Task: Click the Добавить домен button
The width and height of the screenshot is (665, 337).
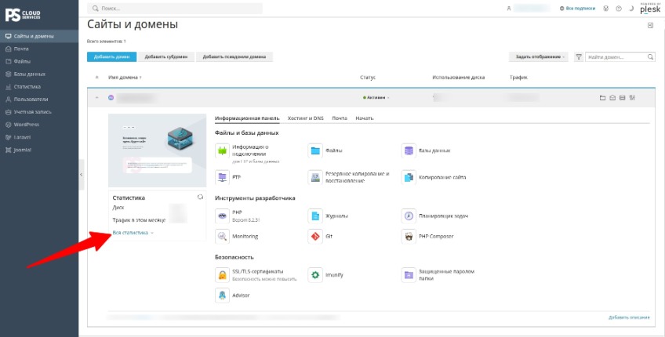Action: [x=112, y=56]
